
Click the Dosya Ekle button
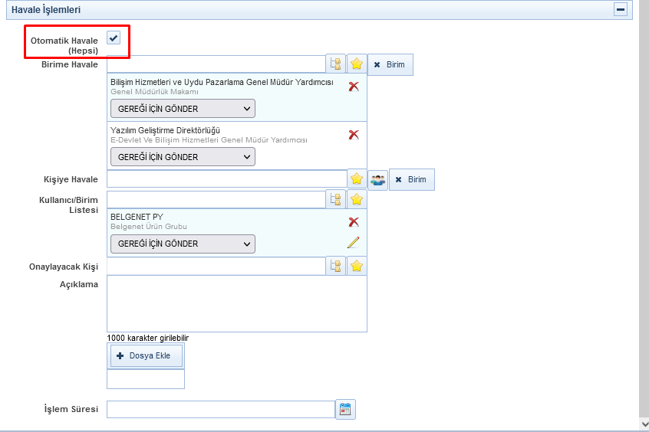click(147, 355)
